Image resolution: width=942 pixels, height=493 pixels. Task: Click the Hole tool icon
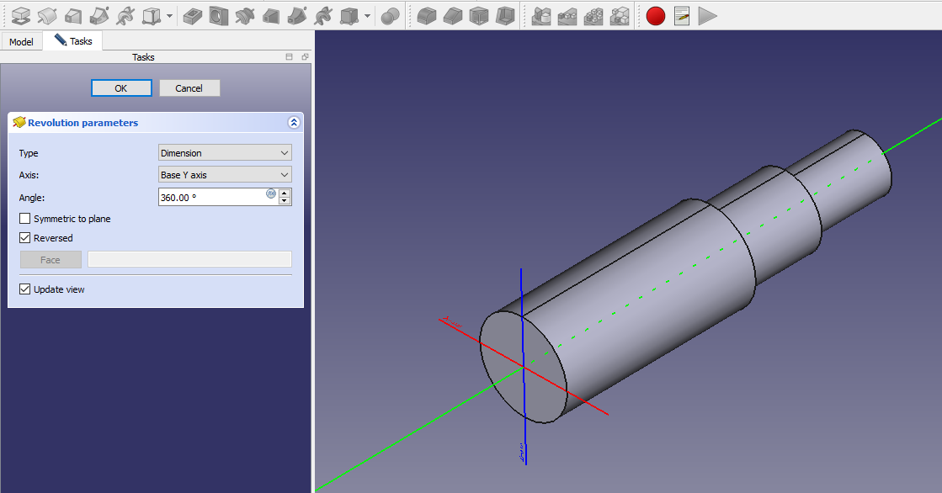click(219, 15)
